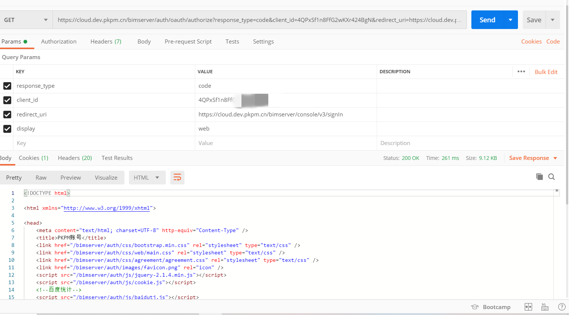Viewport: 569px width, 315px height.
Task: Expand the Send button dropdown arrow
Action: coord(510,19)
